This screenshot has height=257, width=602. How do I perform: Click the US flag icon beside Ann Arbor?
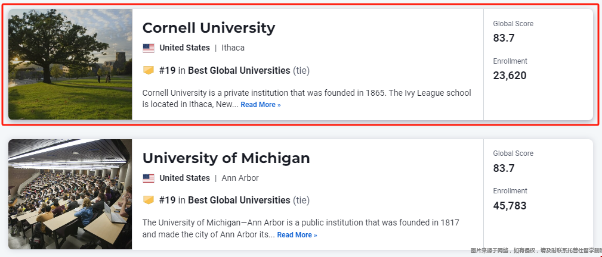click(148, 178)
